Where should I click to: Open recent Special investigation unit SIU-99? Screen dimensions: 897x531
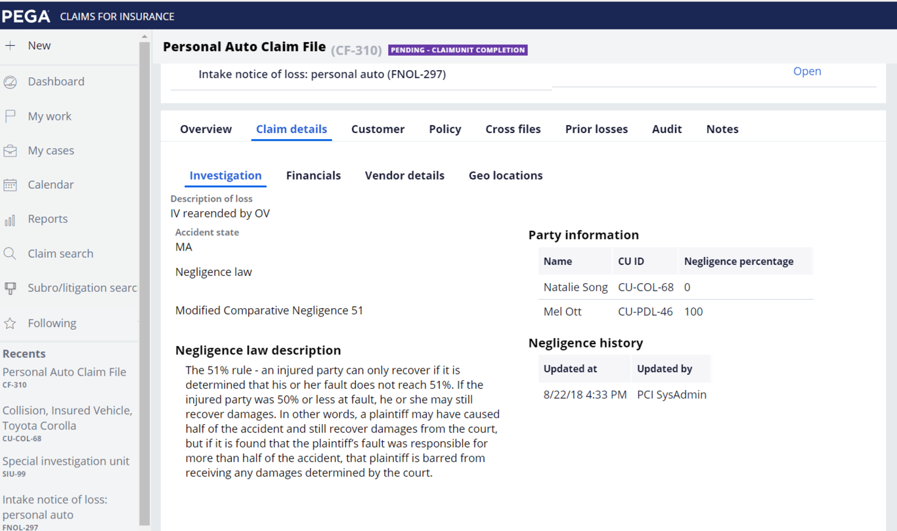66,462
